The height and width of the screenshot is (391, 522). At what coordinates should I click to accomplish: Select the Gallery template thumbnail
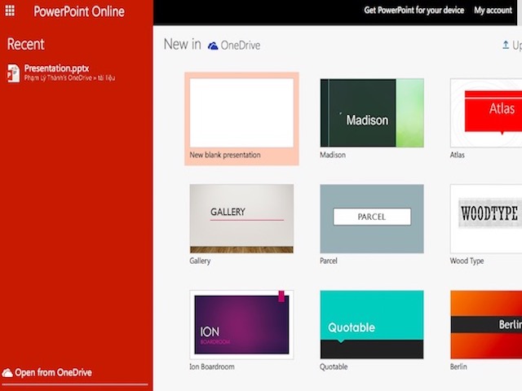241,217
